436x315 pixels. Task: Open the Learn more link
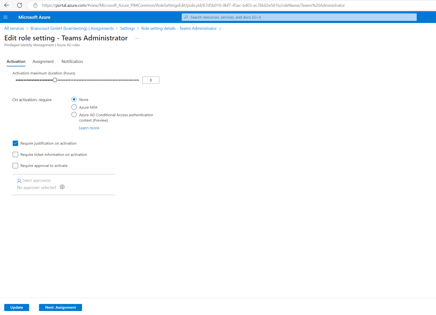[89, 128]
